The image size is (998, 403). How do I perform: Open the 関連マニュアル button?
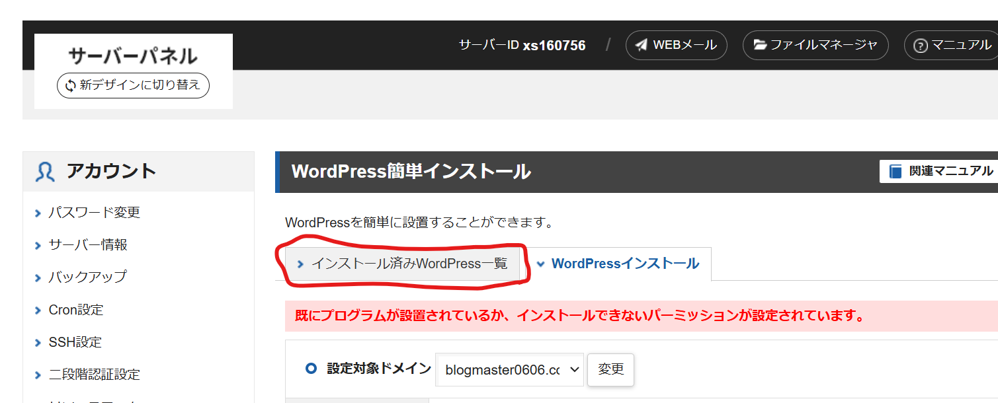tap(938, 171)
